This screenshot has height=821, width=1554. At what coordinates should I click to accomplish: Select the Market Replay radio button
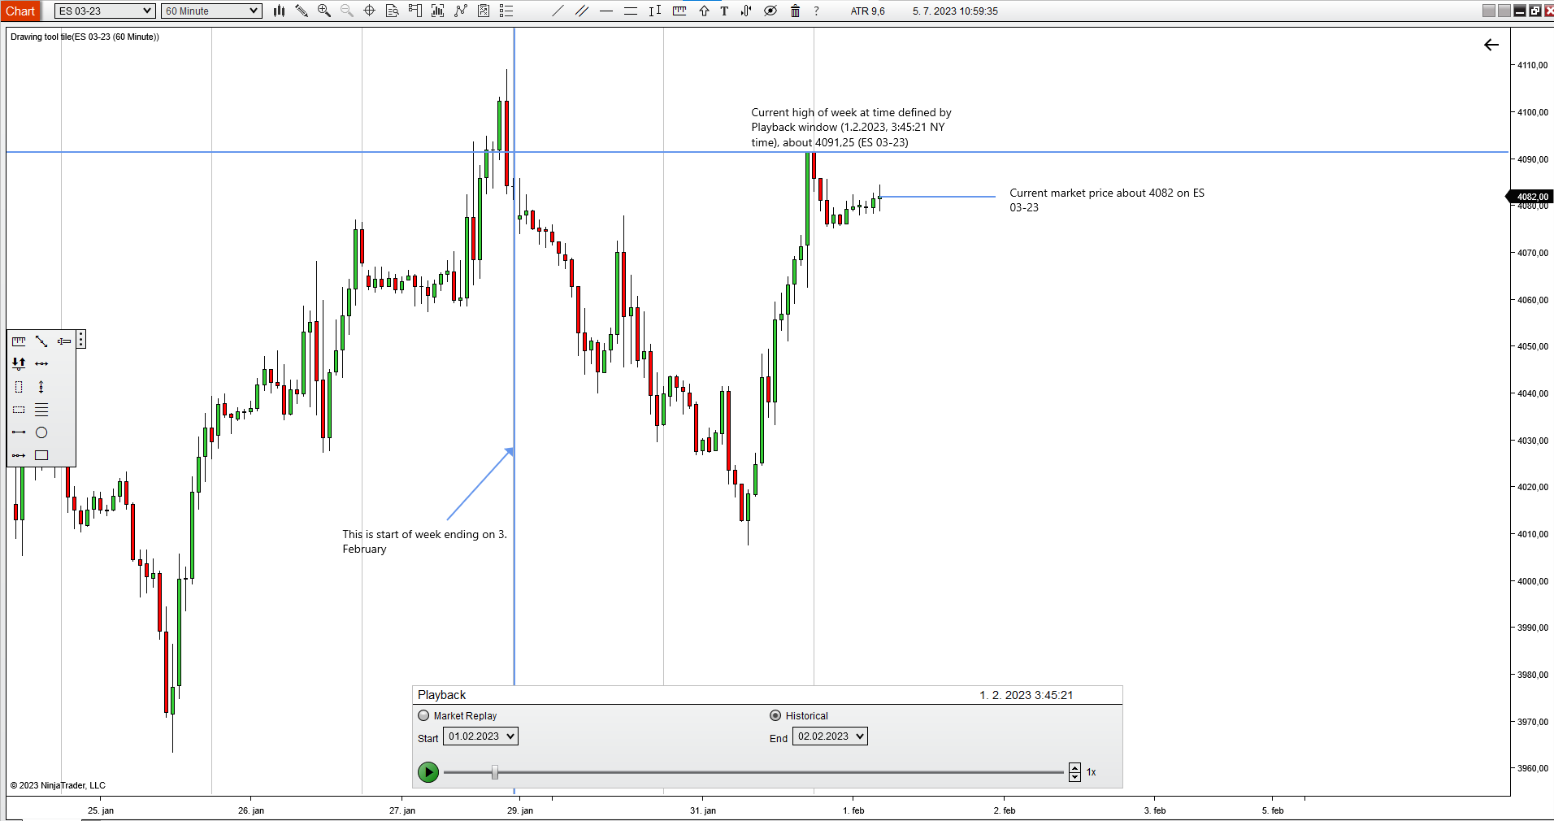point(423,715)
